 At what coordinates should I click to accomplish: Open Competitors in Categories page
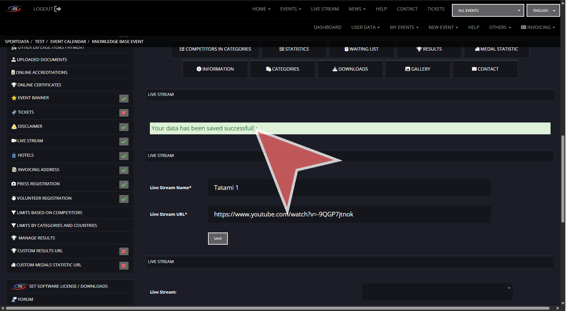click(x=215, y=49)
